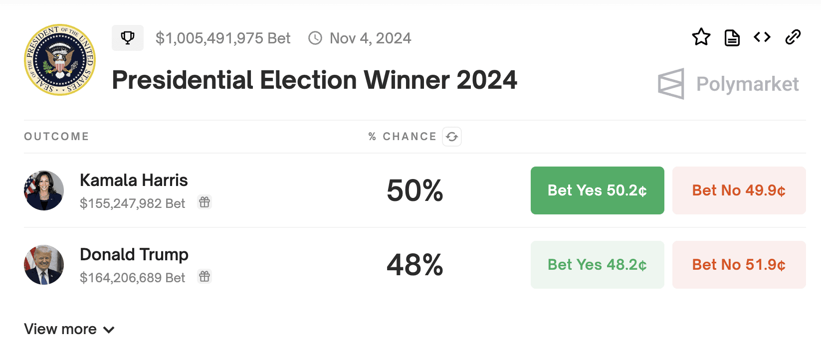Toggle the % chance refresh switch icon

[x=452, y=137]
